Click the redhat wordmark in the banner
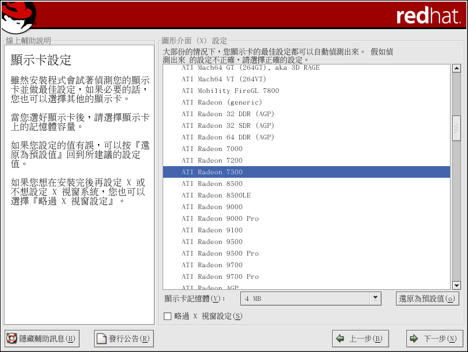This screenshot has height=352, width=468. tap(428, 16)
